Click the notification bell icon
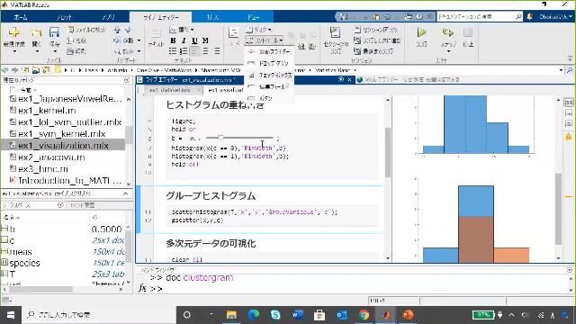576x324 pixels. click(x=529, y=17)
